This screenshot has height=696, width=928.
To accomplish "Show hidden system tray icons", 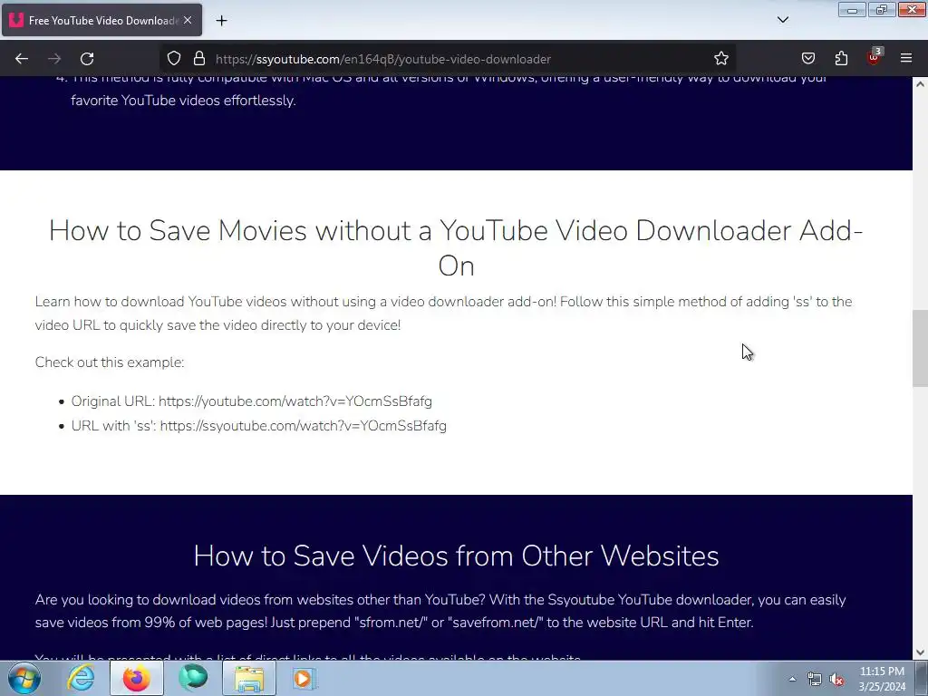I will (x=792, y=679).
